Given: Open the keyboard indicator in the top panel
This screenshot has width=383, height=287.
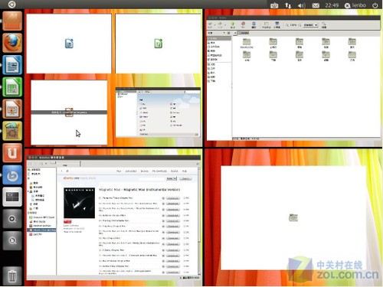Looking at the screenshot, I should click(274, 5).
